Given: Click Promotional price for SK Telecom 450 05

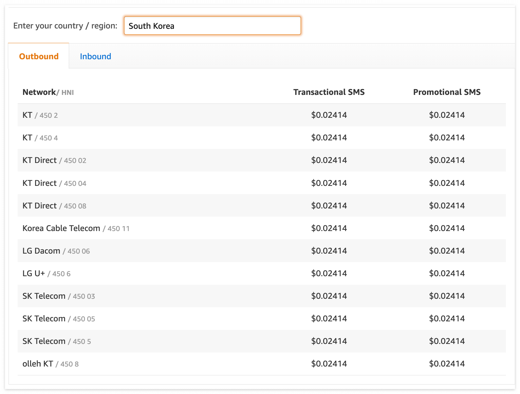Looking at the screenshot, I should tap(447, 318).
